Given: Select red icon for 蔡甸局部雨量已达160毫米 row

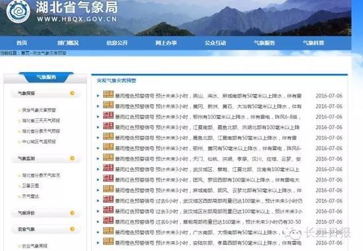Looking at the screenshot, I should 108,221.
